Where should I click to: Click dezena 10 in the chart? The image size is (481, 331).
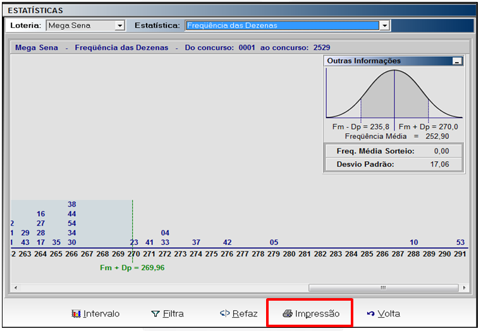(x=414, y=243)
